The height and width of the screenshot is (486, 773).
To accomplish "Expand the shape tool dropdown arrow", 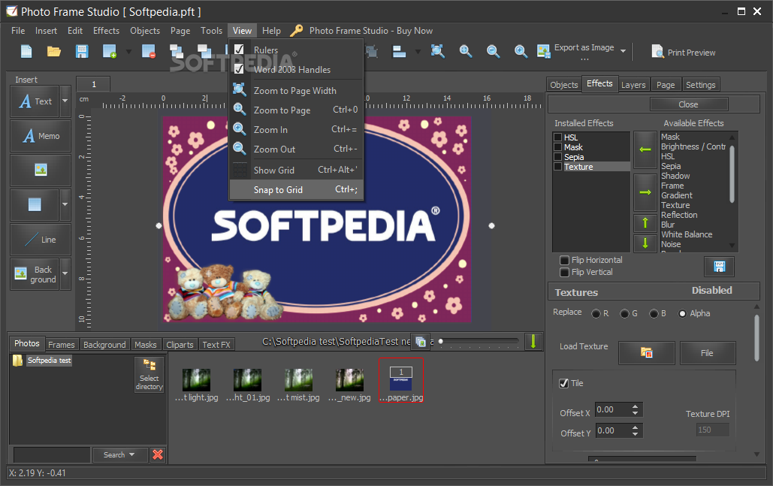I will (x=65, y=204).
